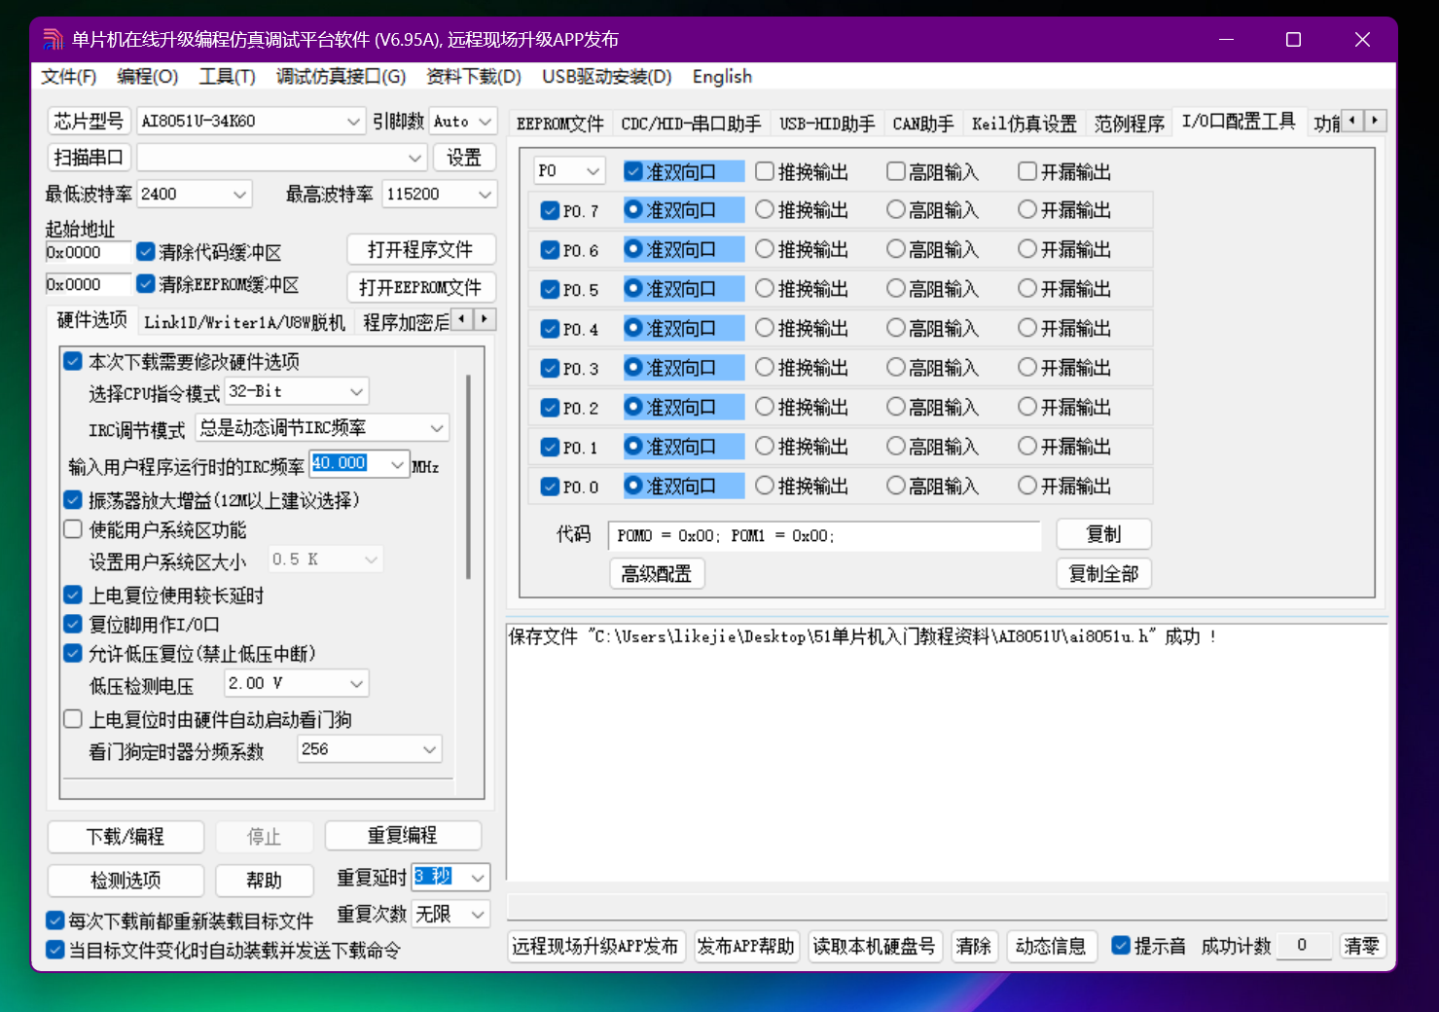The height and width of the screenshot is (1012, 1439).
Task: Open the 工具(T) menu
Action: (227, 77)
